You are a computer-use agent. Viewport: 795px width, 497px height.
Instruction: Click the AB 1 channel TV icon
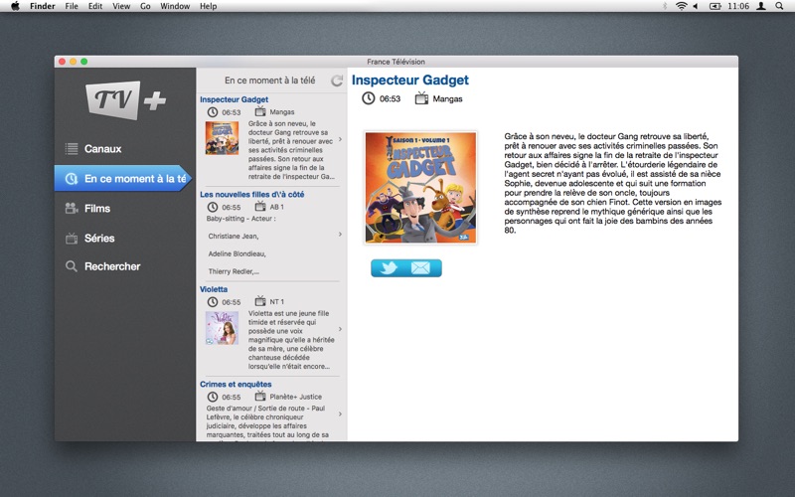(260, 206)
